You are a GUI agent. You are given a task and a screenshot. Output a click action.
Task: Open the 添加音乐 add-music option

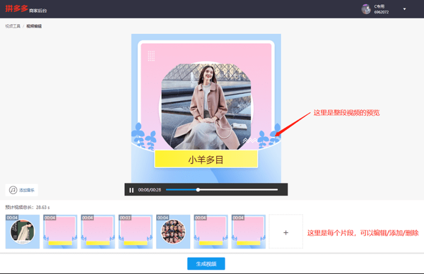click(22, 190)
